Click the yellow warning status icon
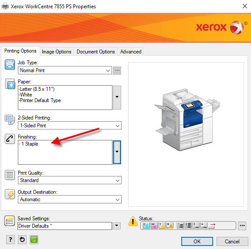 pyautogui.click(x=133, y=221)
